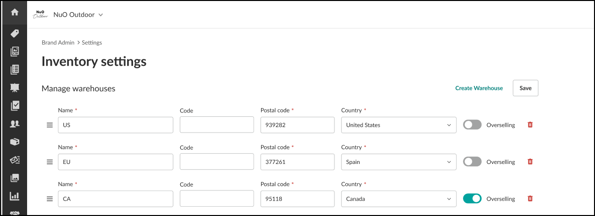Screen dimensions: 595x216
Task: Click the Create Warehouse link
Action: (479, 88)
